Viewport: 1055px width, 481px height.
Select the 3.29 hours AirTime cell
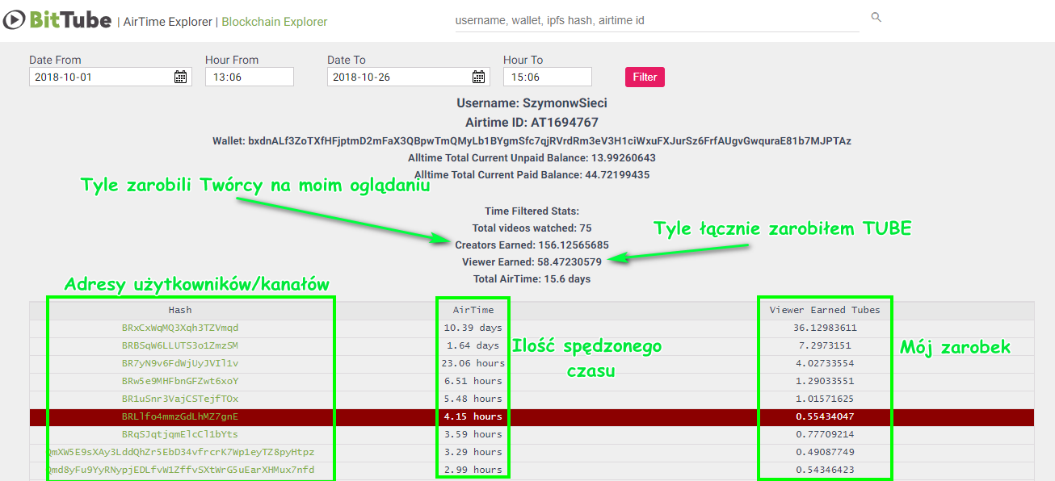(x=473, y=452)
